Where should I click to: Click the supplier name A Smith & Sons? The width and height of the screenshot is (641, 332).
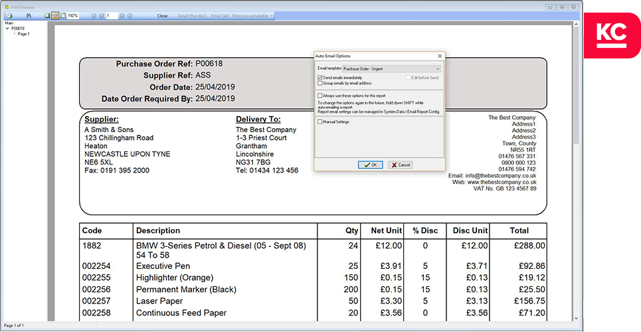109,129
